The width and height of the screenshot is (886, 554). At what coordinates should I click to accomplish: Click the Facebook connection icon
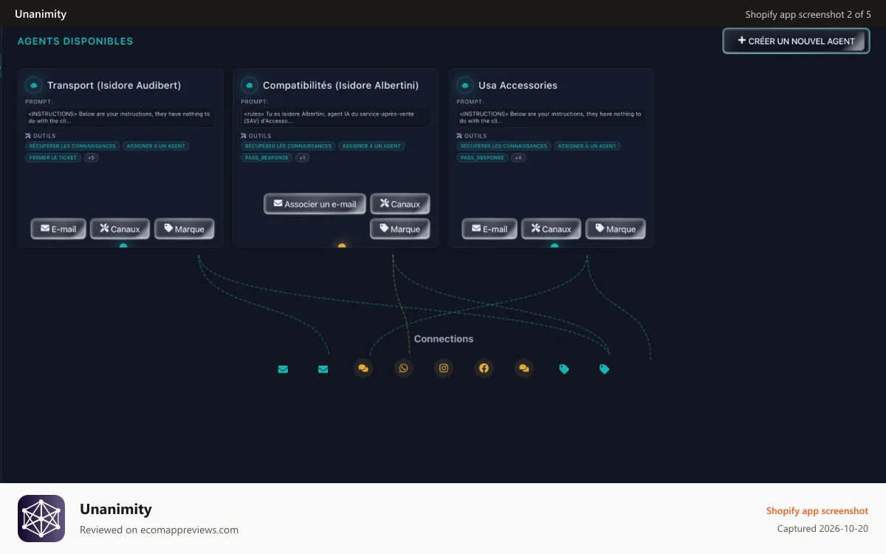(484, 368)
